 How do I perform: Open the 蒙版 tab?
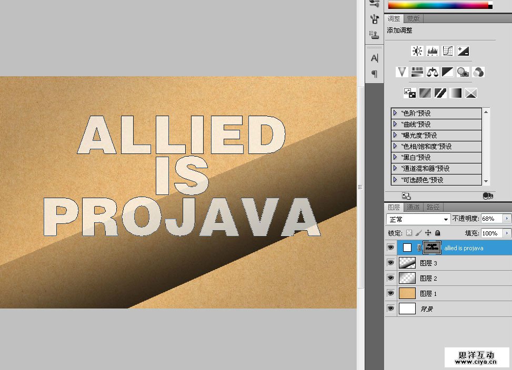click(x=414, y=18)
